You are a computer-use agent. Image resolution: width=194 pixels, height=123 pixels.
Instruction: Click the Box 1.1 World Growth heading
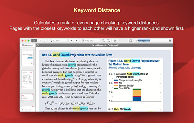(77, 55)
